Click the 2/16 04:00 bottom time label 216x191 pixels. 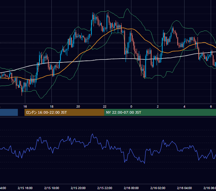coord(184,188)
